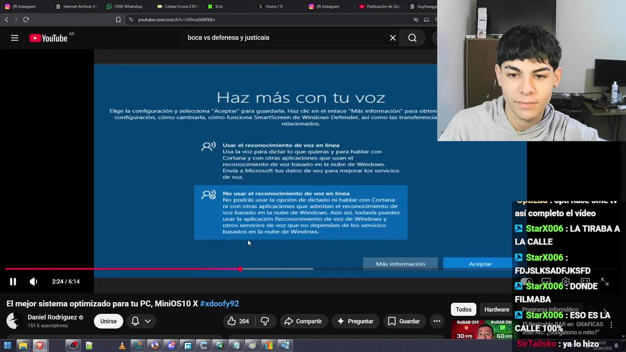Switch to Publicación de Opt YouTube tab
626x352 pixels.
click(380, 6)
